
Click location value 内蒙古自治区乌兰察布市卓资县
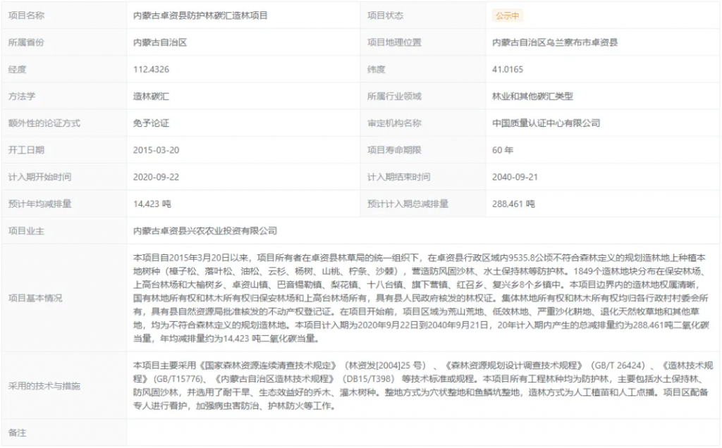[555, 42]
